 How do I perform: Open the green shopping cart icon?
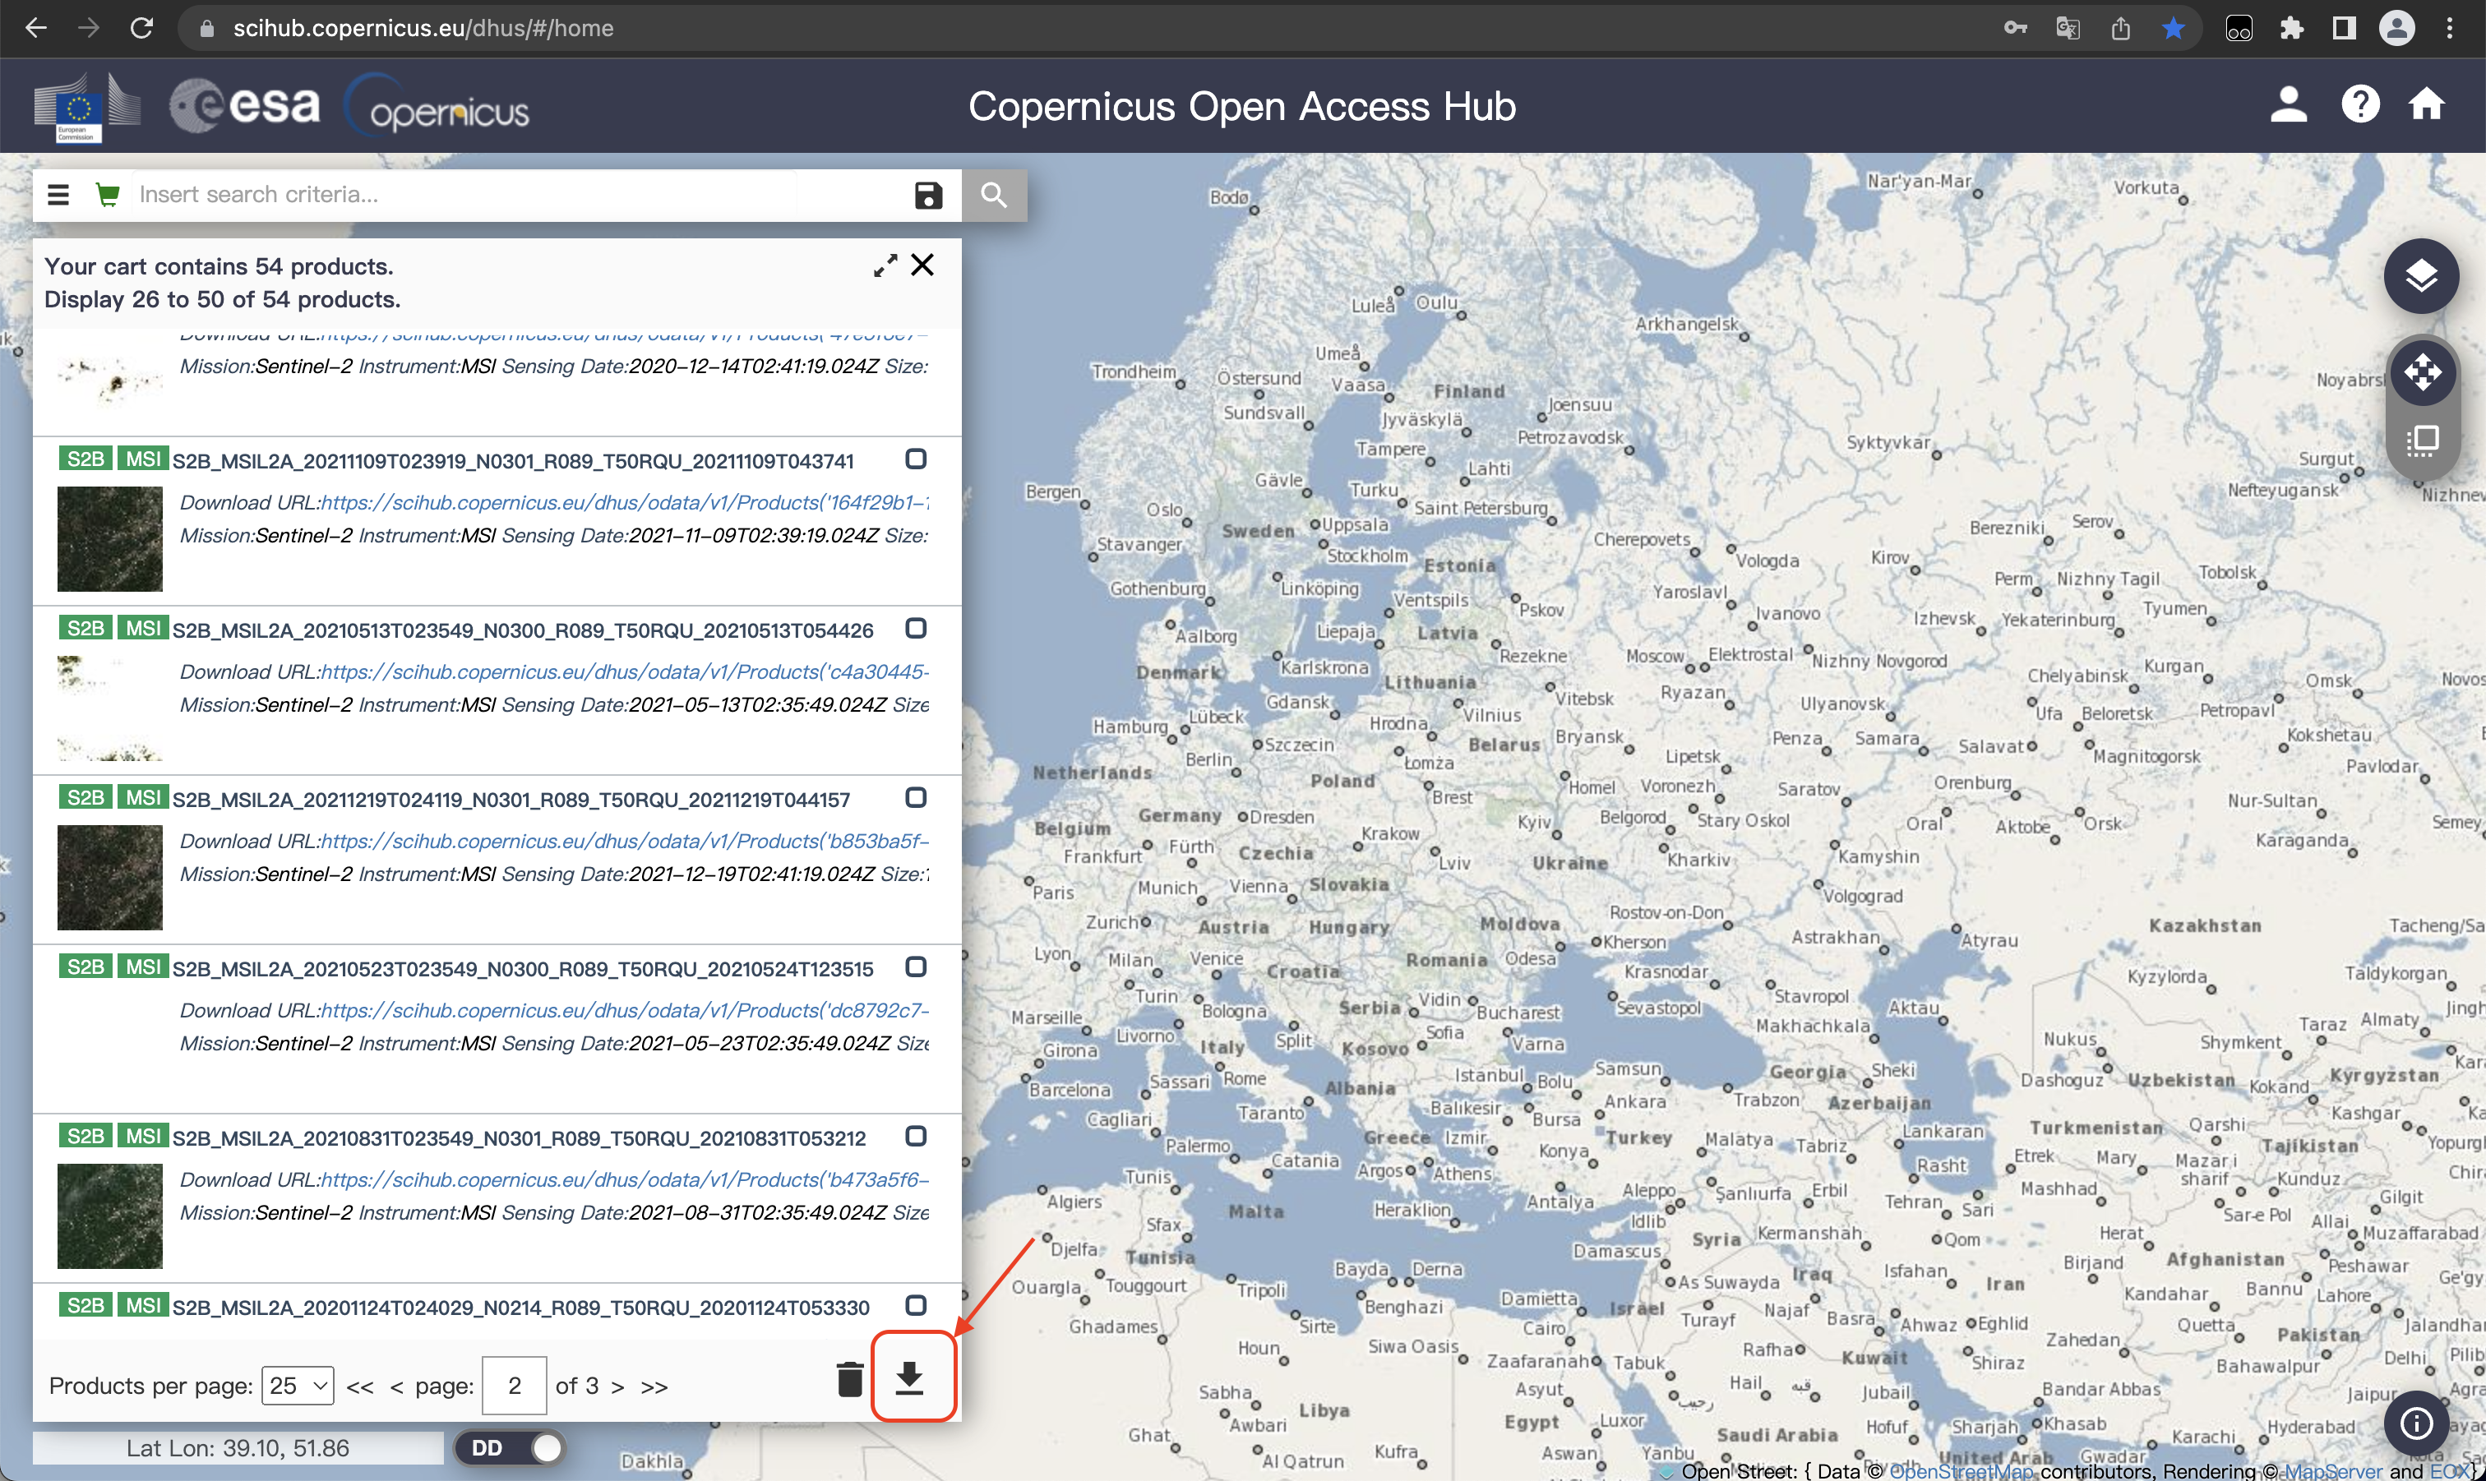click(x=108, y=195)
